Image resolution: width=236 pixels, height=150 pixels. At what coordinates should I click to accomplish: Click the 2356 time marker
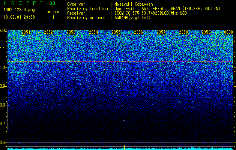[138, 32]
